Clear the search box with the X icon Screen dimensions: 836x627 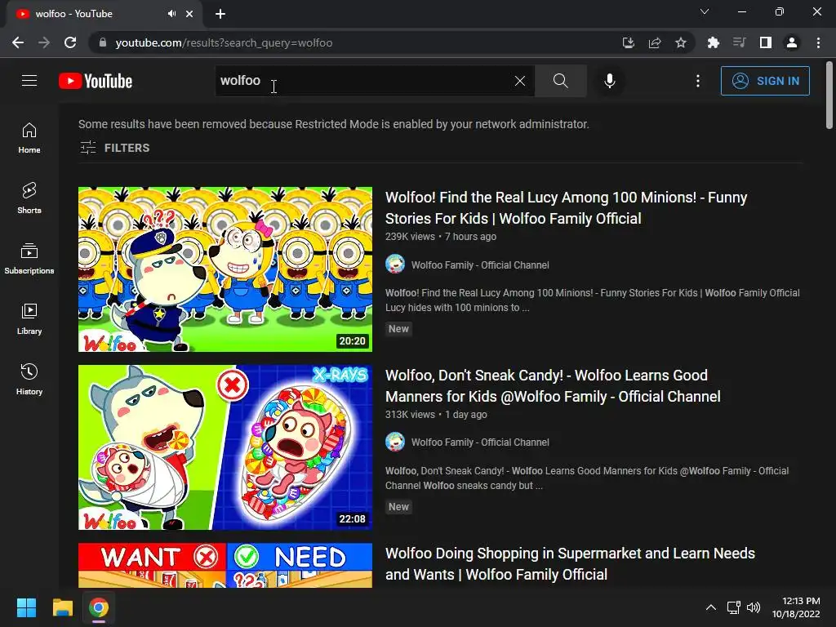pyautogui.click(x=520, y=81)
